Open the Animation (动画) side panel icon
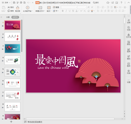This screenshot has height=124, width=131. [x=129, y=21]
